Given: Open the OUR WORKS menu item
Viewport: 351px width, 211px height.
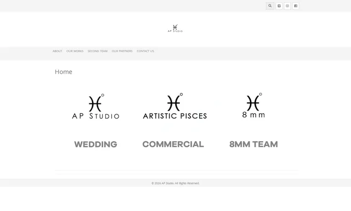Looking at the screenshot, I should point(75,51).
